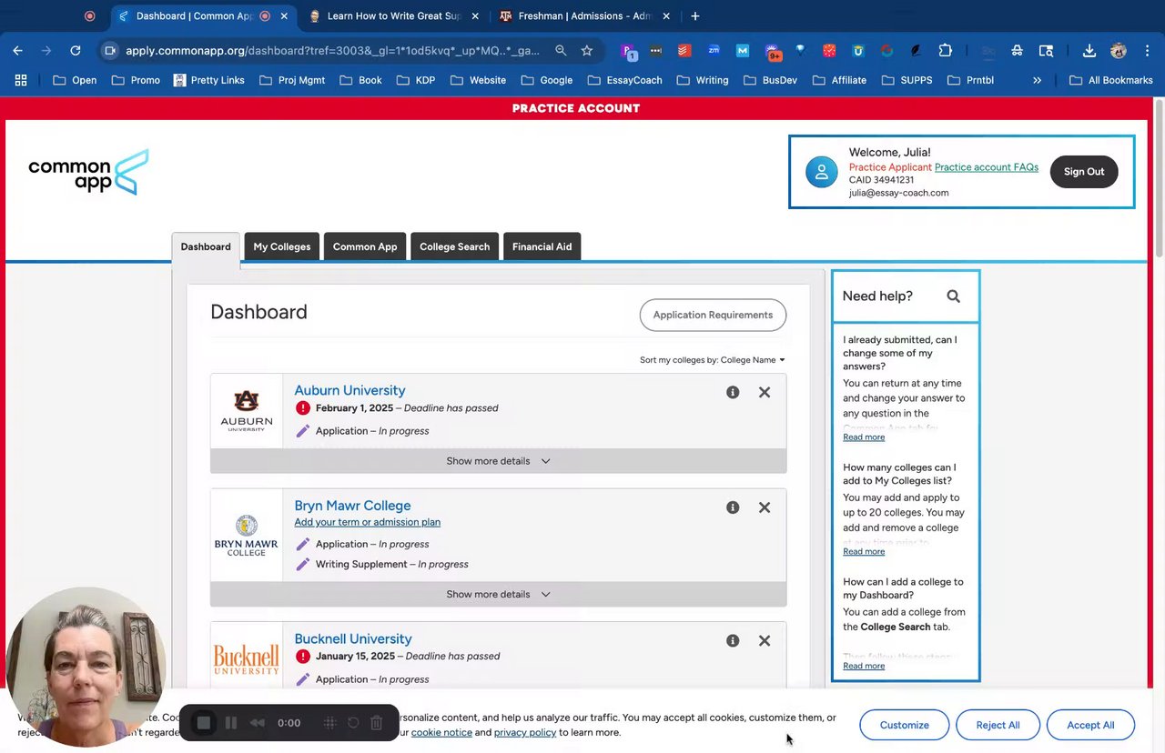Open the Practice account FAQs link
This screenshot has width=1165, height=753.
(987, 167)
